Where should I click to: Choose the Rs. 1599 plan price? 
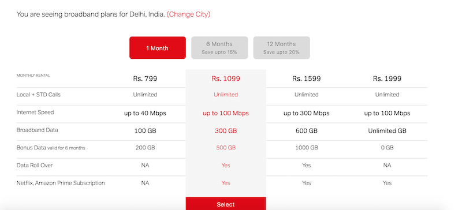coord(307,78)
